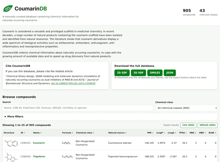
Task: Sort table by ID column
Action: pyautogui.click(x=23, y=133)
